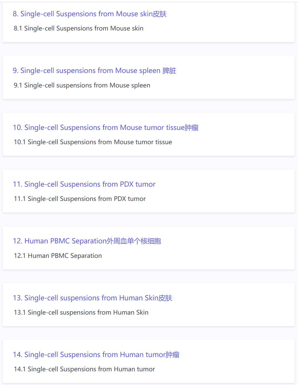This screenshot has height=385, width=298.
Task: Click the Chinese text 肿瘤 in heading 10
Action: pos(192,127)
